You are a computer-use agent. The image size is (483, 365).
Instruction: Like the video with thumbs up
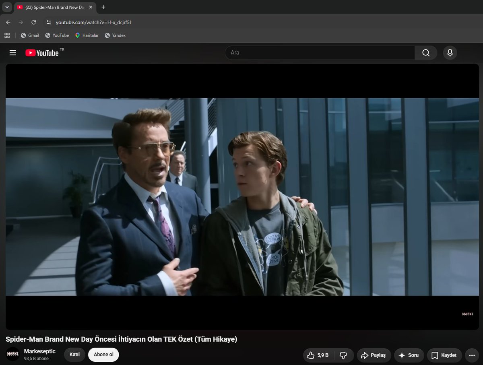tap(318, 355)
